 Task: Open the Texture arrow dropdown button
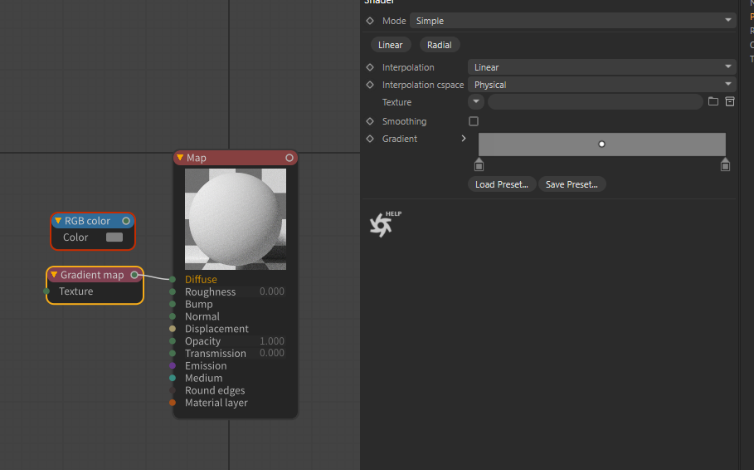click(476, 101)
